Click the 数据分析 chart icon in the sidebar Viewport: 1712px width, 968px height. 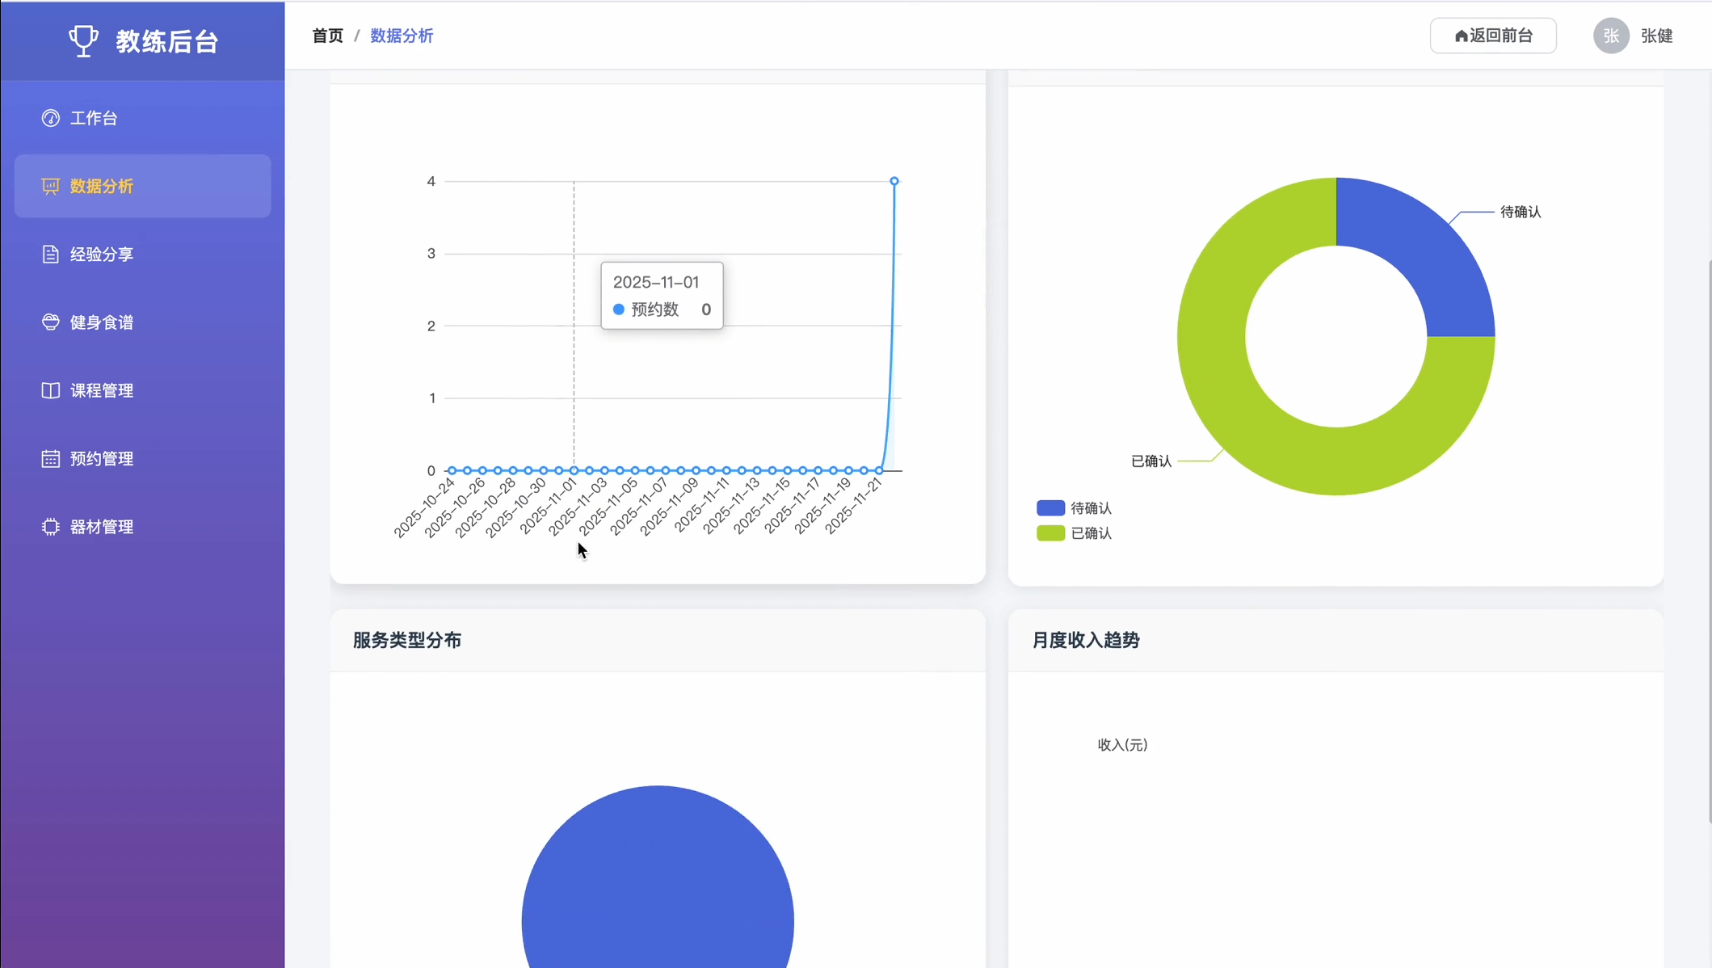point(50,187)
